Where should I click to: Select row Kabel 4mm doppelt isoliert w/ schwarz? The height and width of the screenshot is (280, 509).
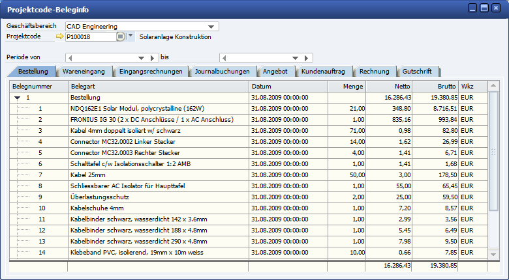pyautogui.click(x=125, y=131)
